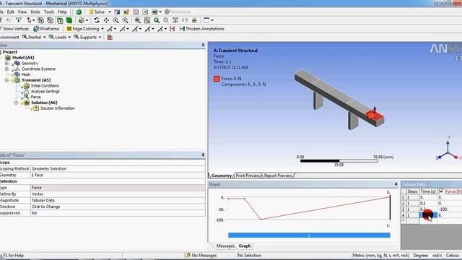This screenshot has width=462, height=260.
Task: Click the Geometry field showing 1 Face
Action: [118, 175]
